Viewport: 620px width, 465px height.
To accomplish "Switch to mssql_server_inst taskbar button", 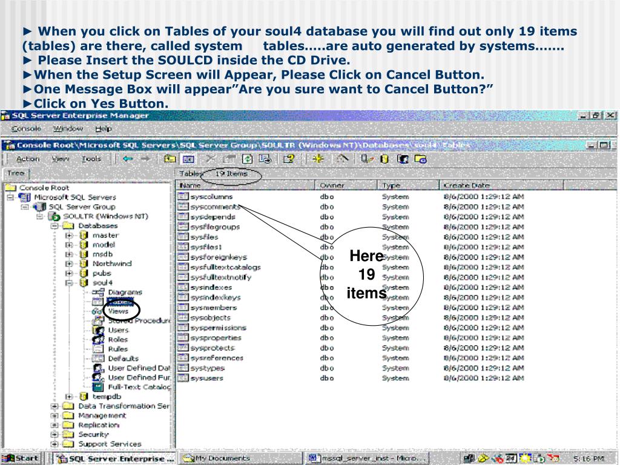I will [x=365, y=458].
